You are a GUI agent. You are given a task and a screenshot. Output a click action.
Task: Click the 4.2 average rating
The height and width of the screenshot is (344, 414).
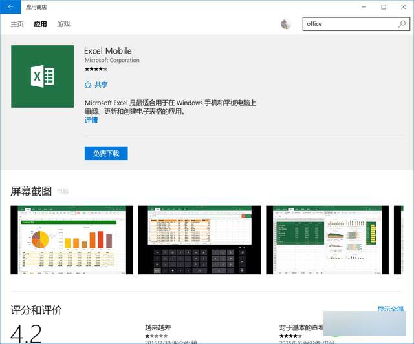pos(26,334)
